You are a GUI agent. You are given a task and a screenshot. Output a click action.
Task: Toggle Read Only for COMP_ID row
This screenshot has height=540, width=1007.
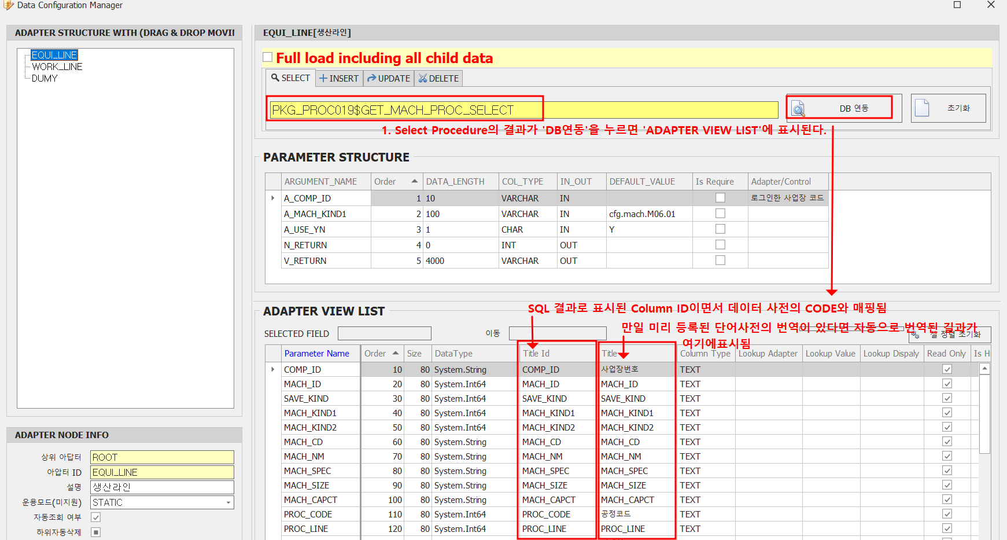[947, 369]
